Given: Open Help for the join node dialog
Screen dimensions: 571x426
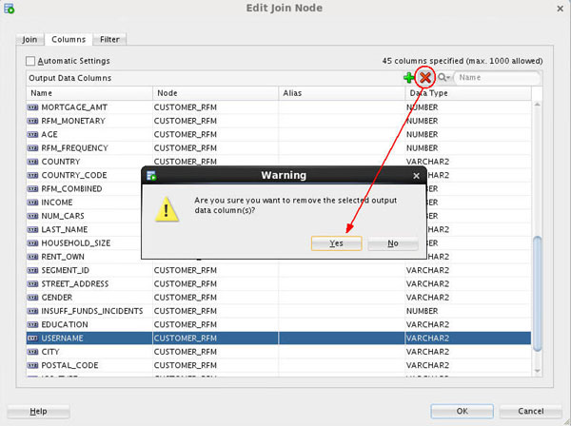Looking at the screenshot, I should [x=38, y=411].
